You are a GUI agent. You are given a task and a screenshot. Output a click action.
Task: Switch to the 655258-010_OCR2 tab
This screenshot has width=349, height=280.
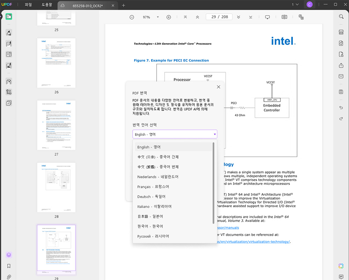88,6
